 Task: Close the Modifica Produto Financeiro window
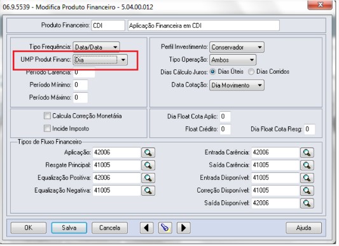(320, 4)
